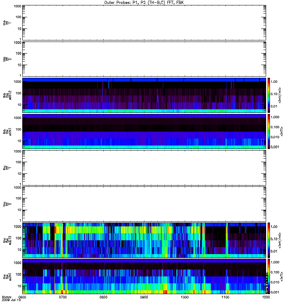Click the <|nT|> units label beside thb scm1 color bar

(281, 131)
